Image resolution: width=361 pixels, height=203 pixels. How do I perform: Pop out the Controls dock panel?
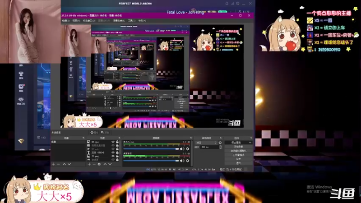click(251, 138)
